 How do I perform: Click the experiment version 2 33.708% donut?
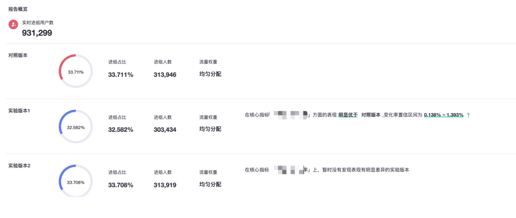[75, 181]
